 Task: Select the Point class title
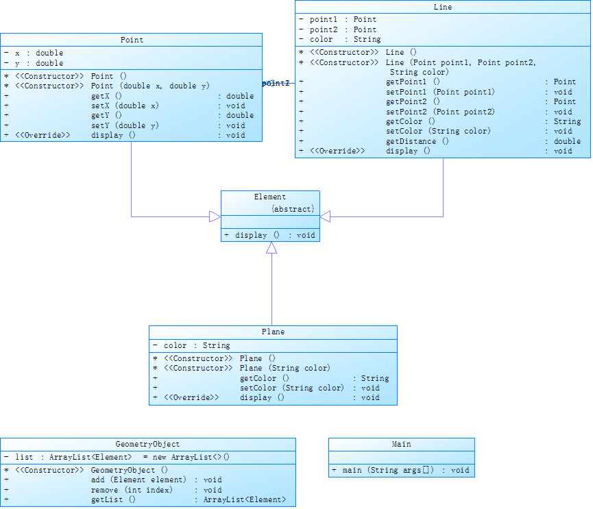(132, 40)
